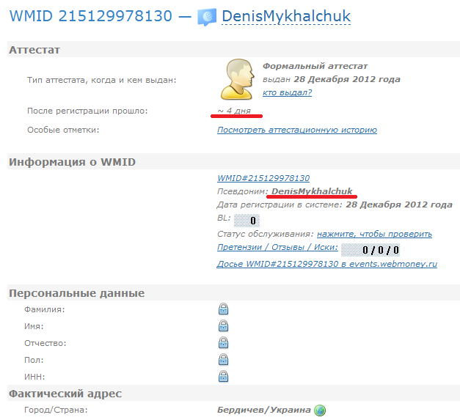Screen dimensions: 460x420
Task: Open Досье WMID events.webmoney.ru link
Action: (x=326, y=264)
